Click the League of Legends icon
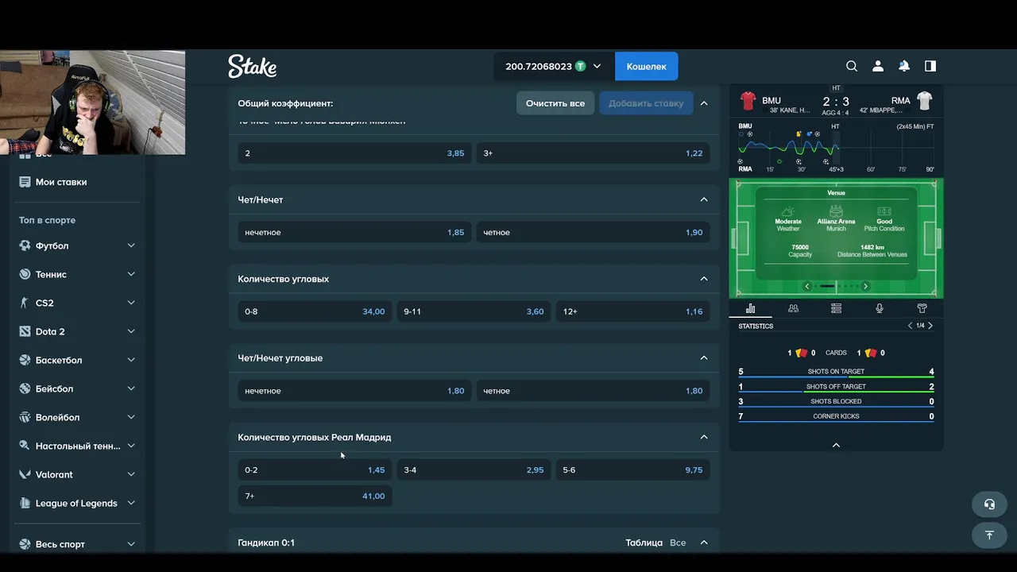The height and width of the screenshot is (572, 1017). click(x=25, y=503)
